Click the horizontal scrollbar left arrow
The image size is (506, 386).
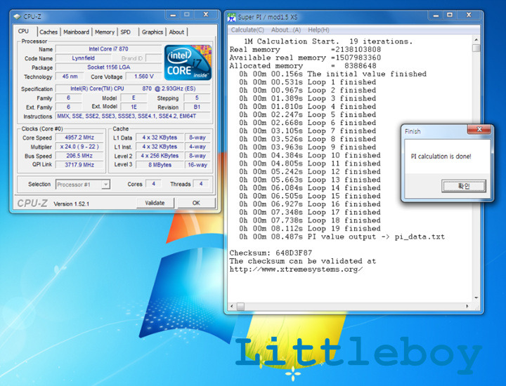point(232,306)
